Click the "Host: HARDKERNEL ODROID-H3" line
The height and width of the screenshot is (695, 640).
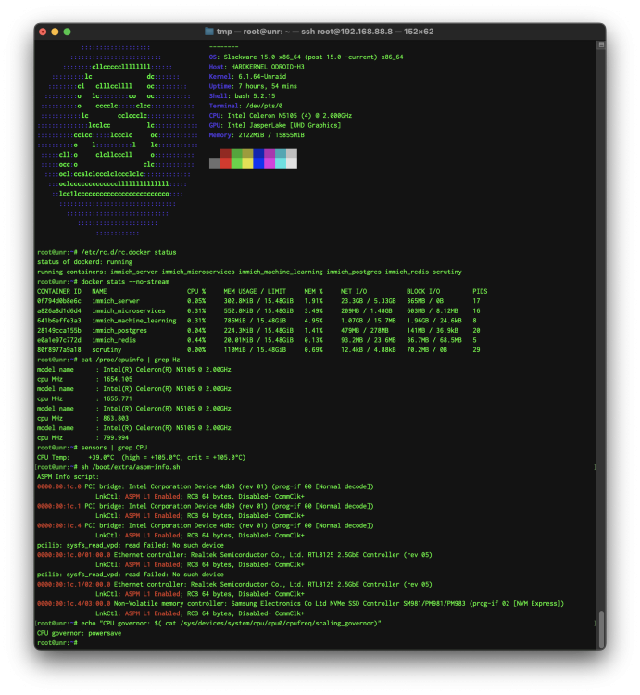[257, 67]
